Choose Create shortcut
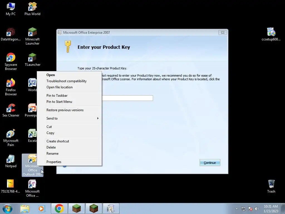The image size is (285, 214). tap(69, 141)
